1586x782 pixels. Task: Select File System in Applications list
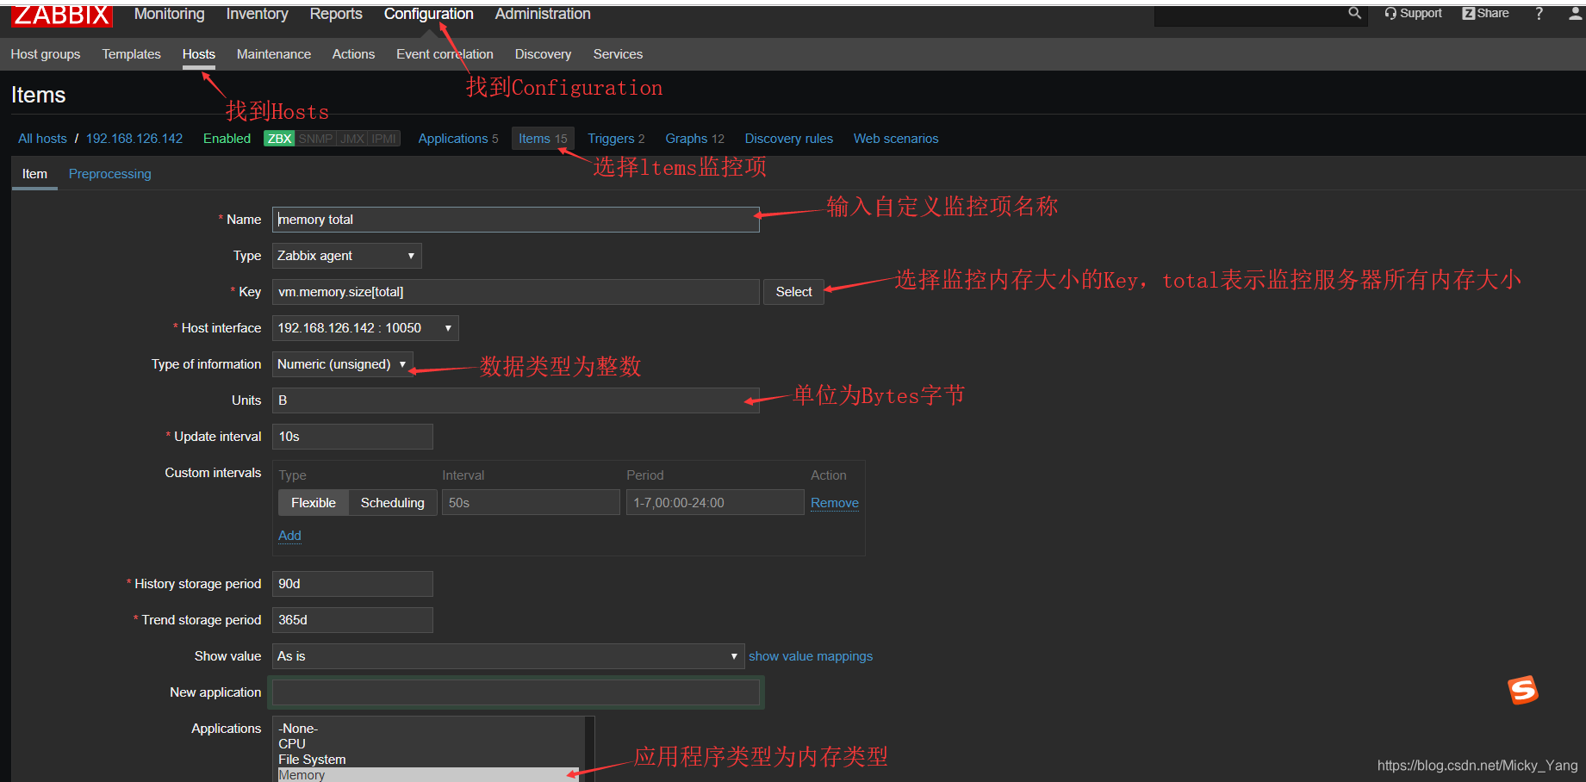428,760
